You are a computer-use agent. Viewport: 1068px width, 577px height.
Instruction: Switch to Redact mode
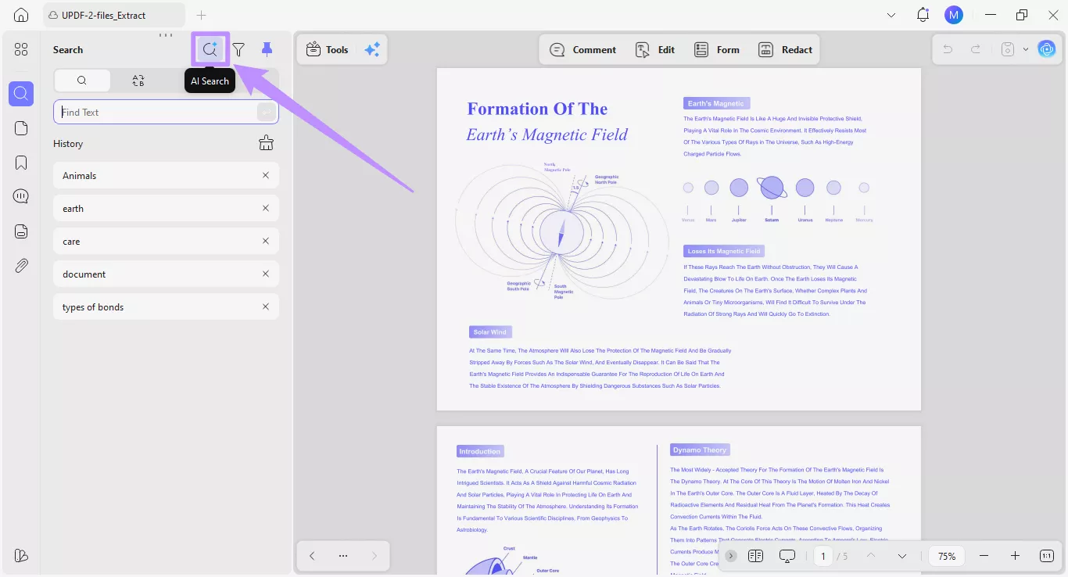pos(785,49)
